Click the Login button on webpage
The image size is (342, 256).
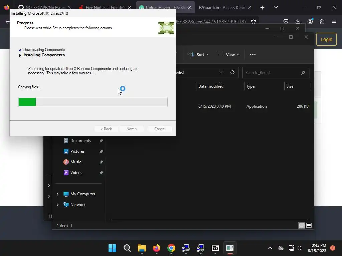[x=326, y=39]
